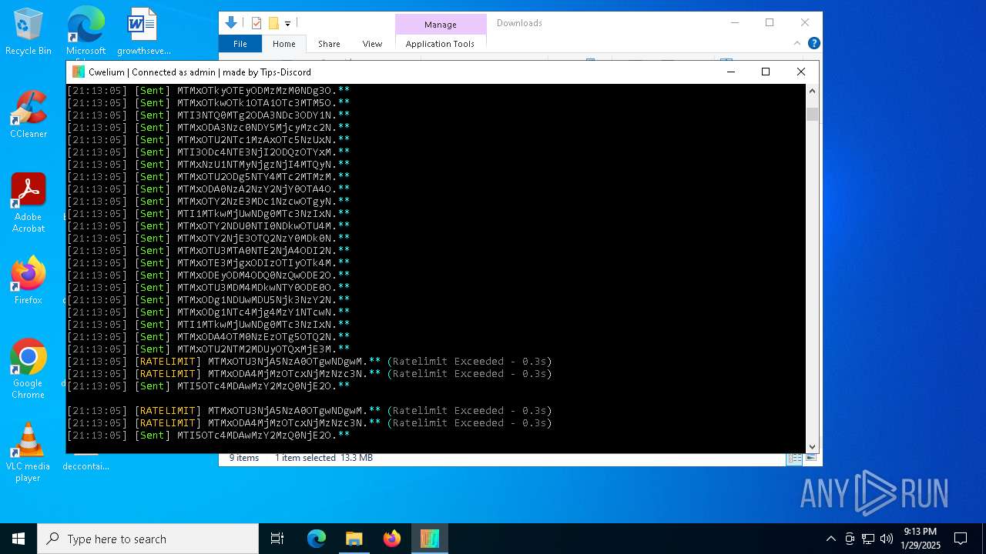
Task: Open Task View on taskbar
Action: click(277, 539)
